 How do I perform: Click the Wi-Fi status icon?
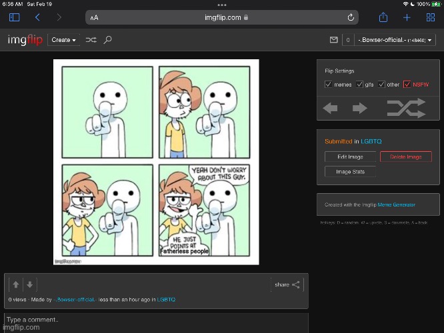click(x=405, y=4)
